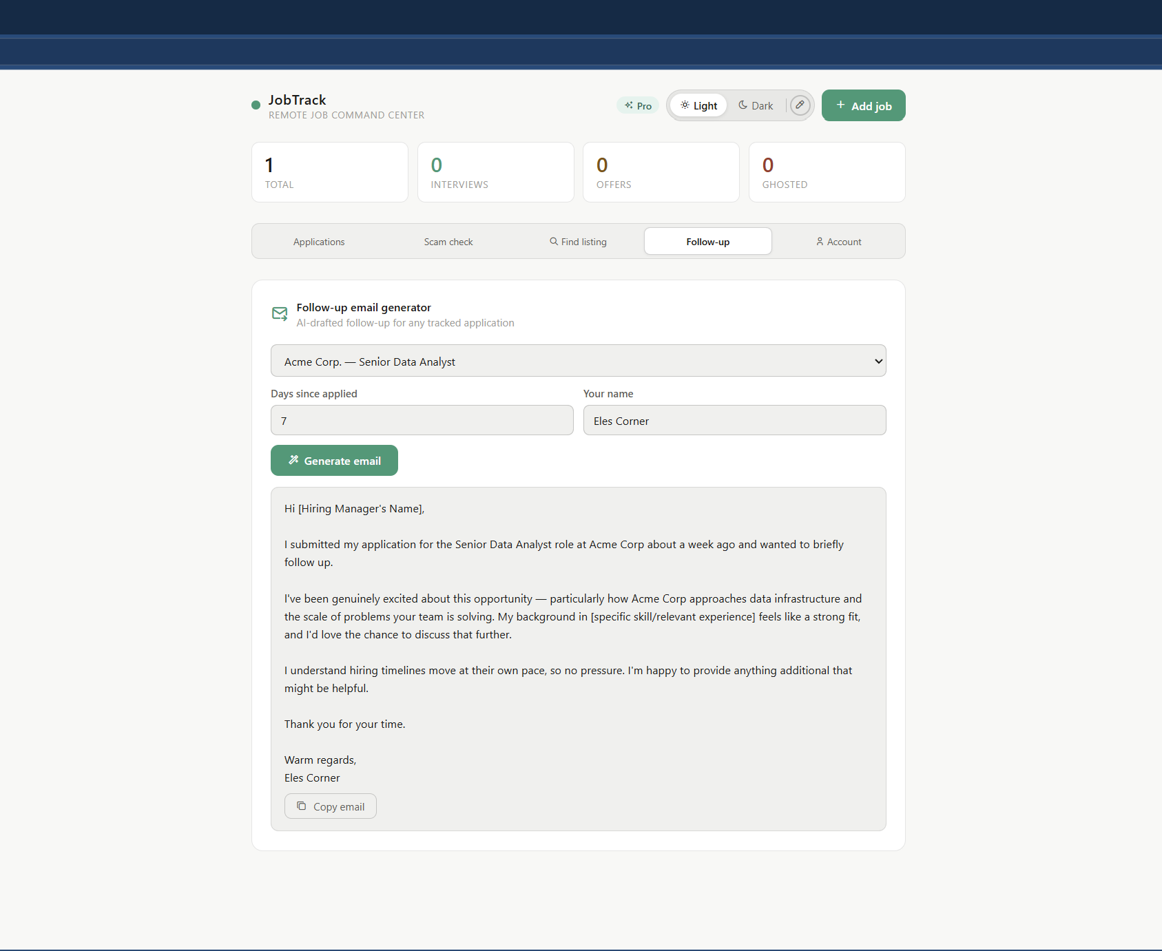Switch to the Find listing tab

(578, 242)
